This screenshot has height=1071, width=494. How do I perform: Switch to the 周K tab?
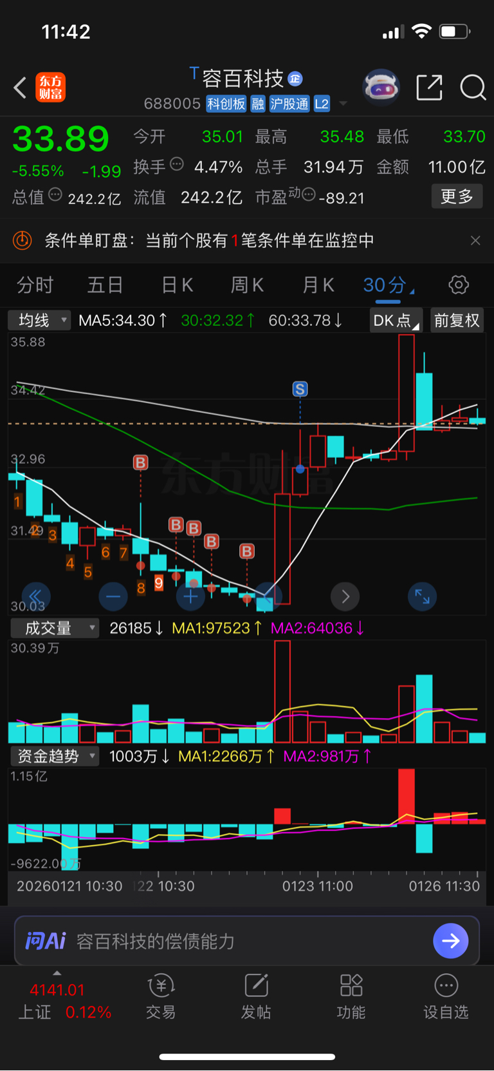247,285
